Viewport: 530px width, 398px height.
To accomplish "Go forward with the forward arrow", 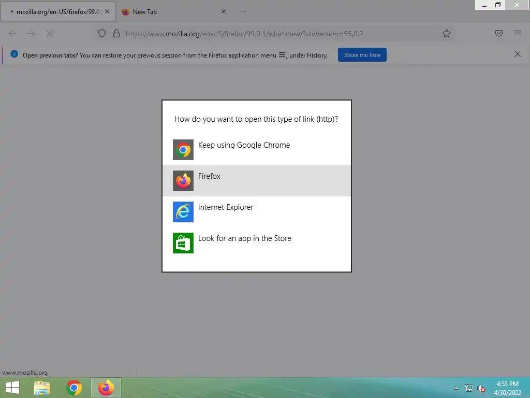I will (31, 34).
